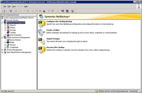The width and height of the screenshot is (142, 93).
Task: Select the Policies icon in tree
Action: (x=8, y=27)
